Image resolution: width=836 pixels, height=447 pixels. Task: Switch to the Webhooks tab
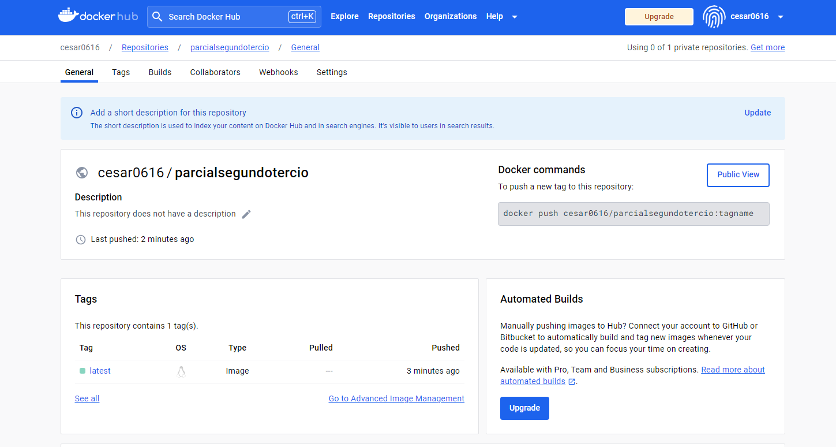click(278, 72)
